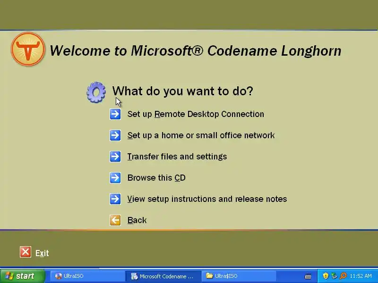The image size is (378, 283).
Task: Click the arrow icon beside Transfer files and settings
Action: [115, 157]
